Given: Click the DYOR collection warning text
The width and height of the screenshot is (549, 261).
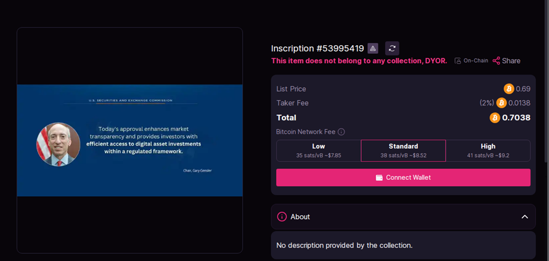Looking at the screenshot, I should tap(359, 61).
